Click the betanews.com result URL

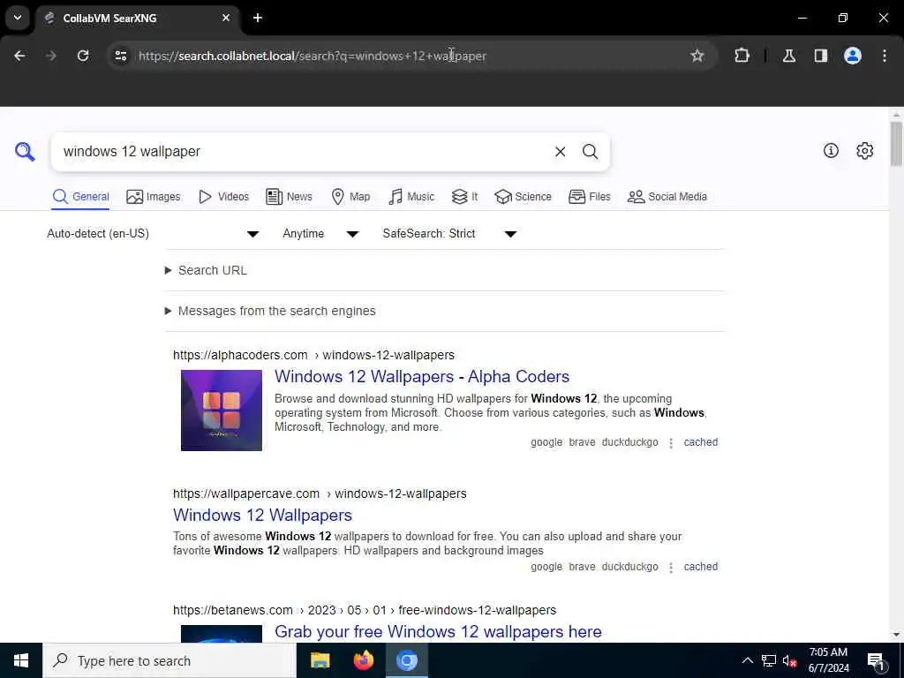[365, 610]
